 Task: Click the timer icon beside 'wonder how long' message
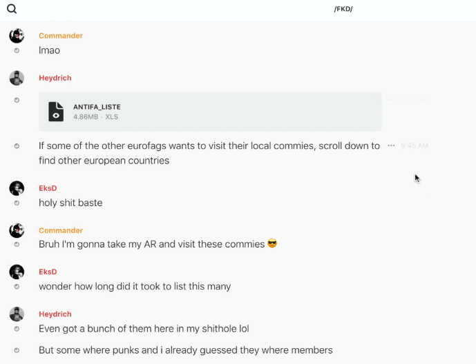[x=17, y=287]
